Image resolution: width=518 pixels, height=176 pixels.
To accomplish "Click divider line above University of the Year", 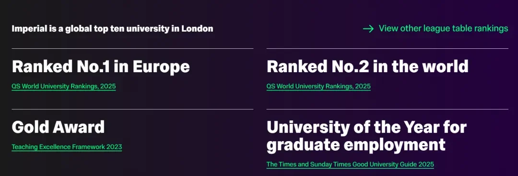I will point(387,109).
